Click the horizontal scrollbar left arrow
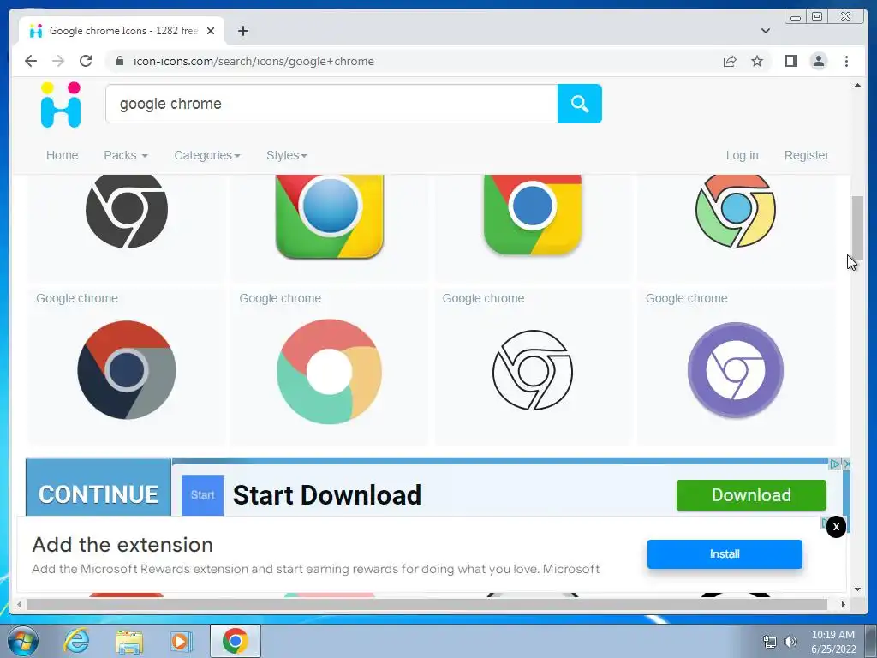The image size is (877, 658). pos(19,604)
